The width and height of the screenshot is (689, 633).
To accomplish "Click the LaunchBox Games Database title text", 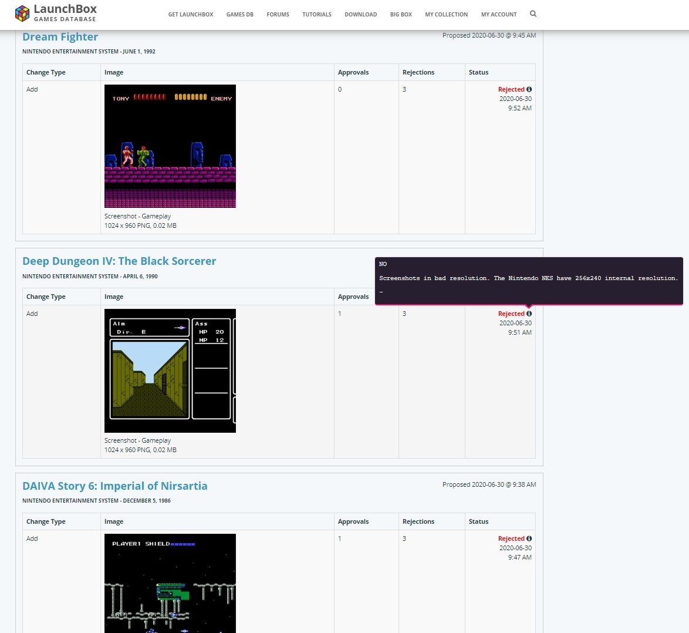I will point(65,13).
